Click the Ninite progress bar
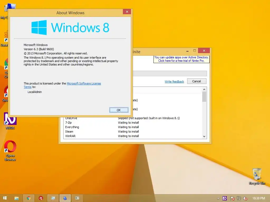270x202 pixels. (170, 73)
